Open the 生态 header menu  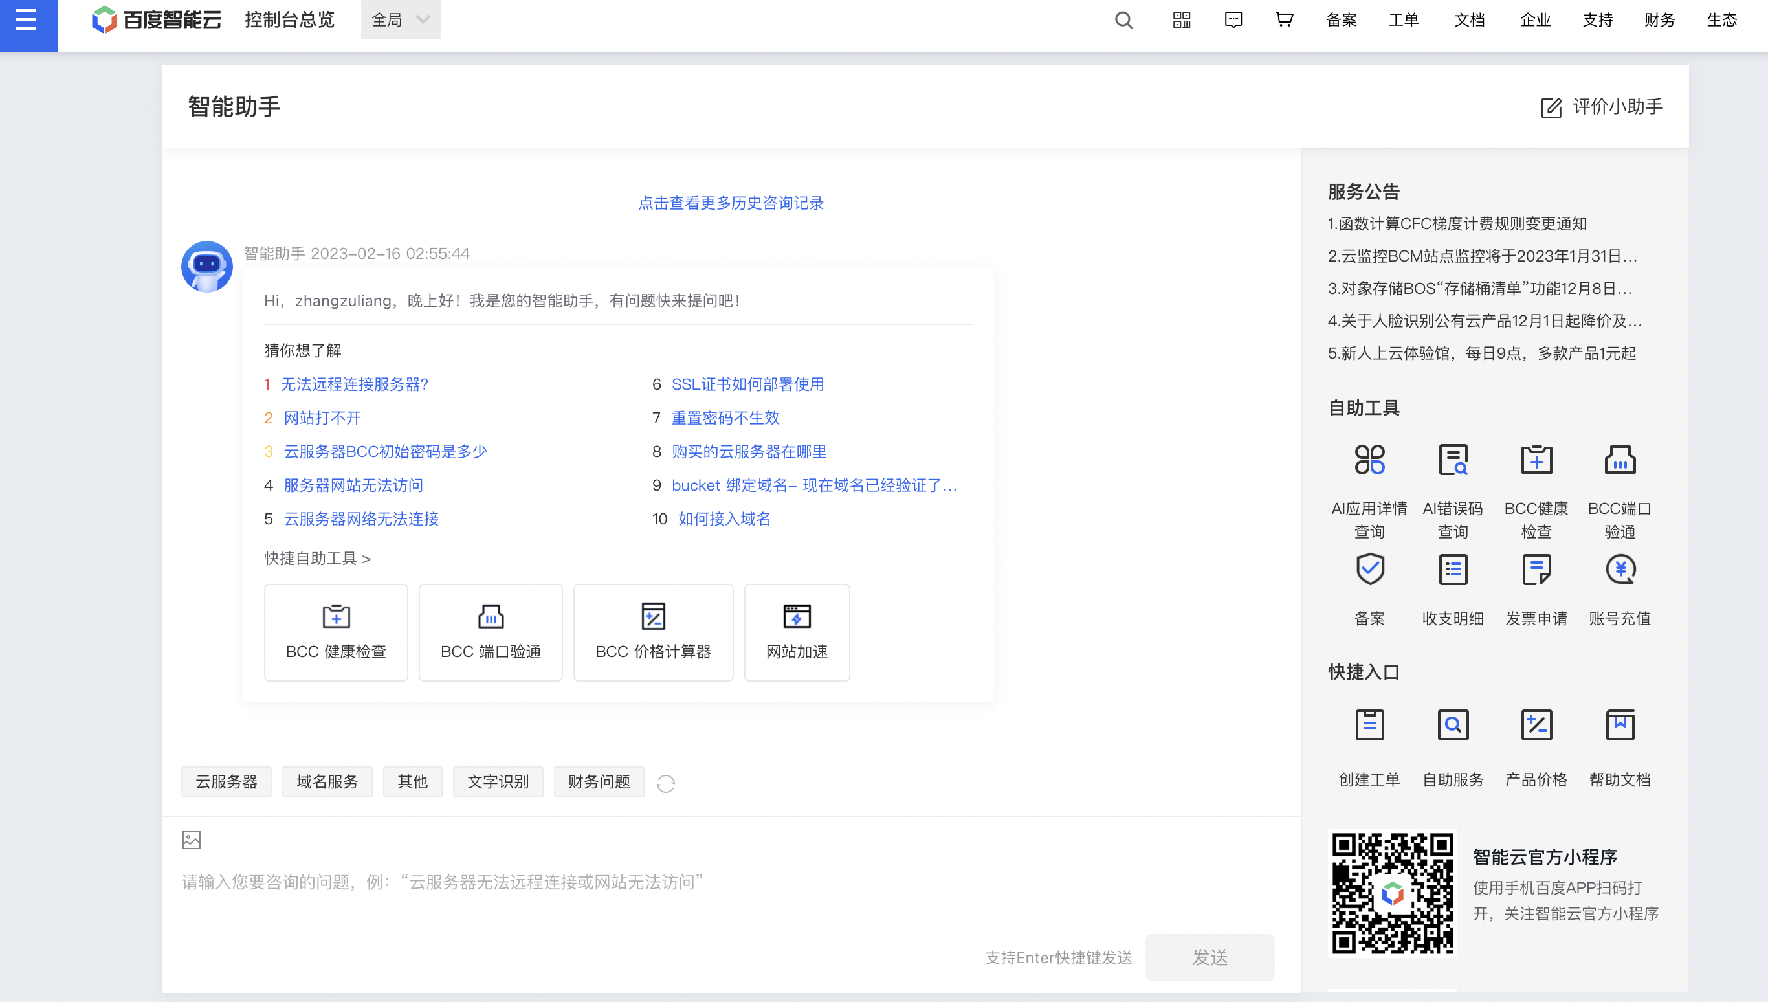click(x=1722, y=20)
